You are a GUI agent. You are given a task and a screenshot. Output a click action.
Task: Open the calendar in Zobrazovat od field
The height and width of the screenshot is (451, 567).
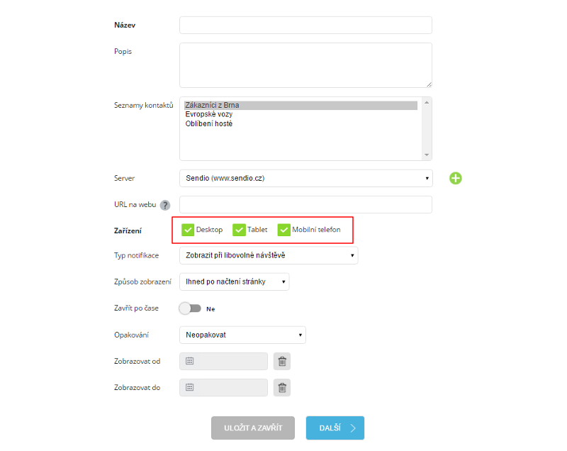pos(189,361)
